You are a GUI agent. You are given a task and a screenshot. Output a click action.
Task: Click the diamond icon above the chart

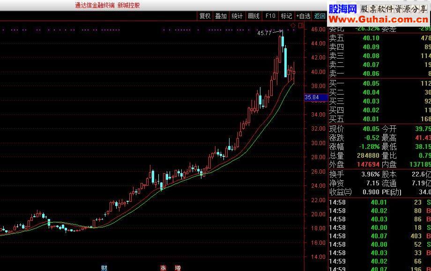[293, 26]
